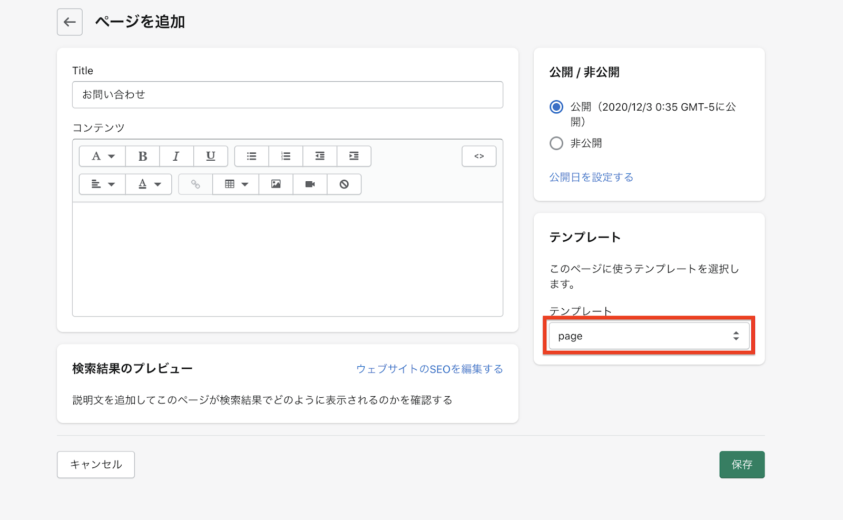Click the indent icon
This screenshot has height=520, width=843.
click(x=354, y=156)
